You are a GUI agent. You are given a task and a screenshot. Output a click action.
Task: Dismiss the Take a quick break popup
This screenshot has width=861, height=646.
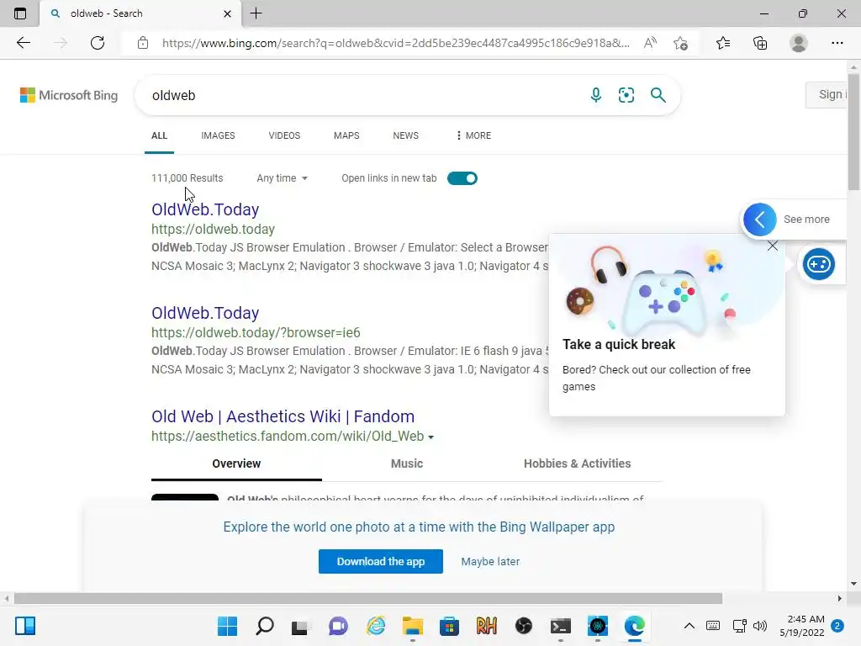click(773, 246)
